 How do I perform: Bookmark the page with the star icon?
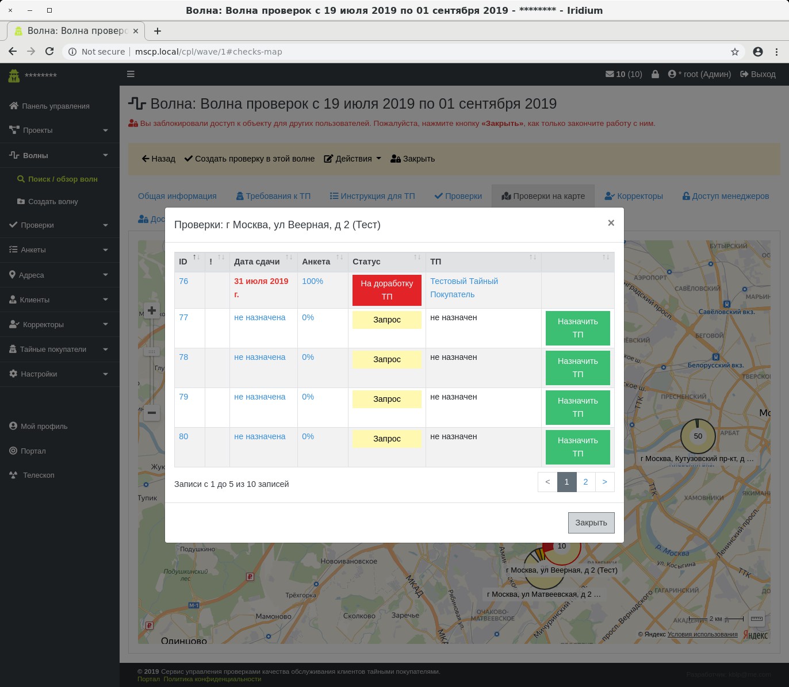click(x=735, y=52)
